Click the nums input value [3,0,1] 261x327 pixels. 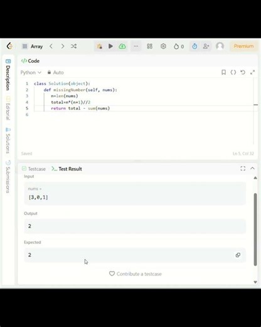tap(38, 197)
